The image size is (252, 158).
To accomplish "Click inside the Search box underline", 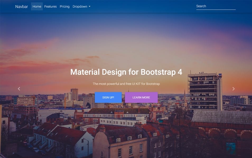I will (216, 7).
